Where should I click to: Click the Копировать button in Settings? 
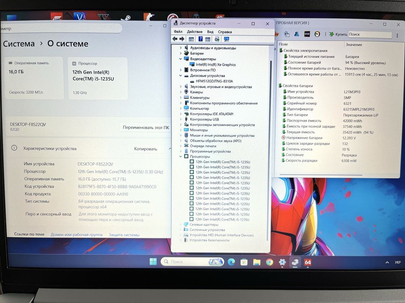coord(145,149)
